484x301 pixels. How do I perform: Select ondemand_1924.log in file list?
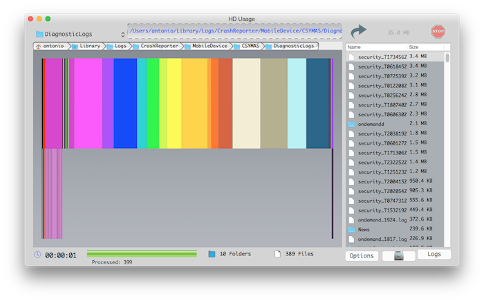tap(395, 220)
